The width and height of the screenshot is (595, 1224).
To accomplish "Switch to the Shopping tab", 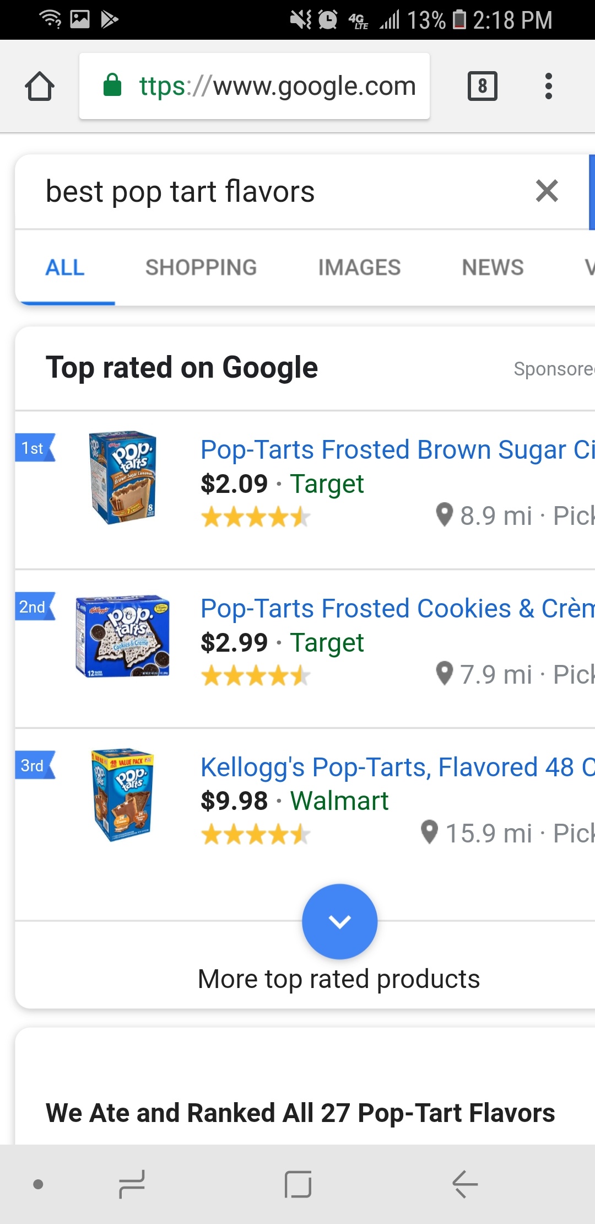I will [201, 267].
